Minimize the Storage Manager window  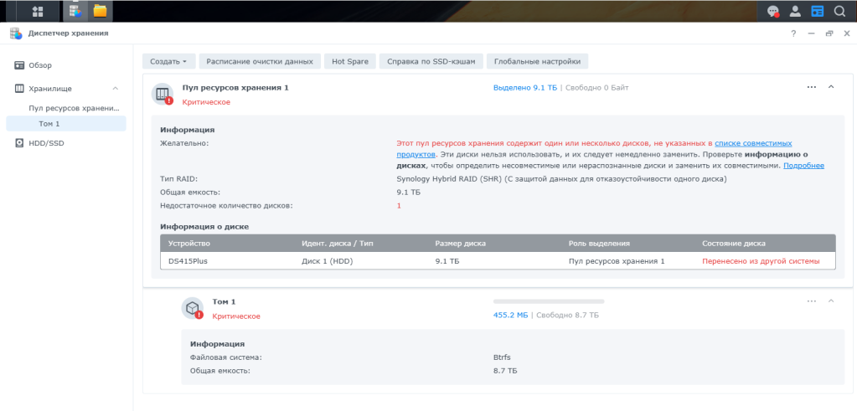811,33
